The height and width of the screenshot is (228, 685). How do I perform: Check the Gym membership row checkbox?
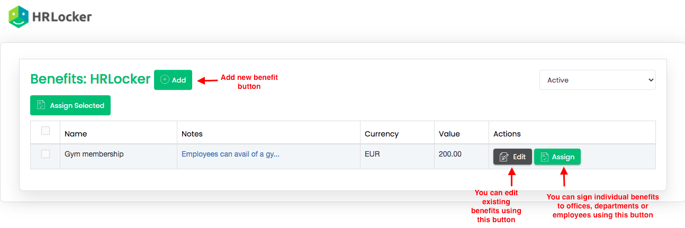point(46,154)
